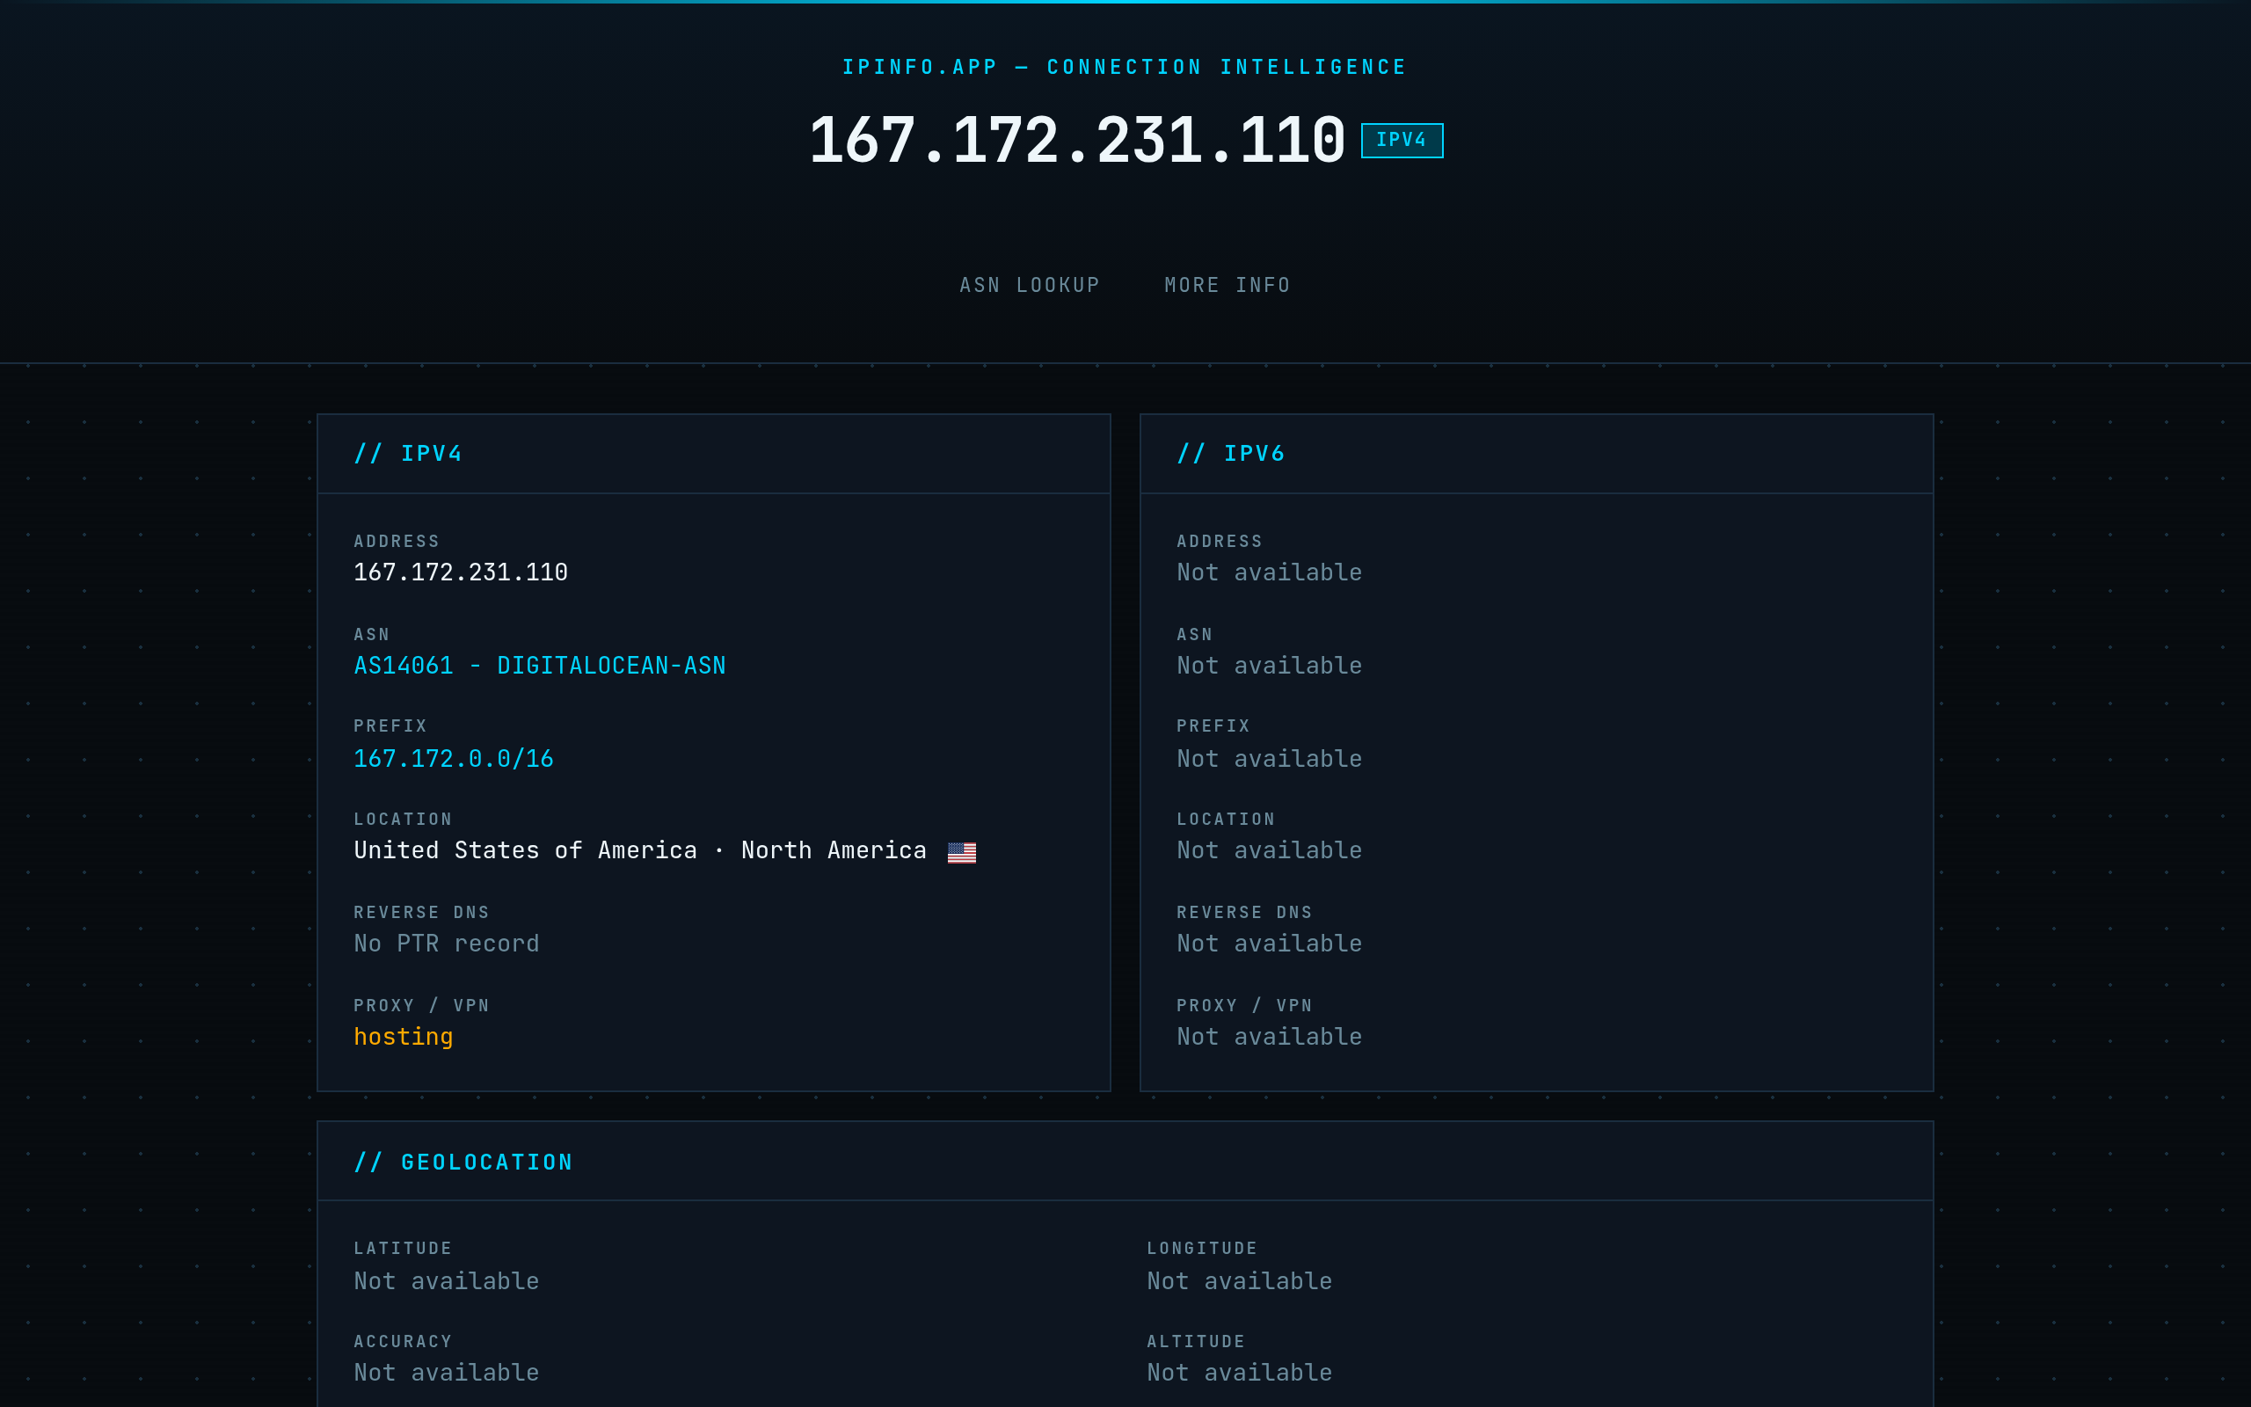Image resolution: width=2251 pixels, height=1407 pixels.
Task: Click the large 167.172.231.110 heading
Action: point(1077,141)
